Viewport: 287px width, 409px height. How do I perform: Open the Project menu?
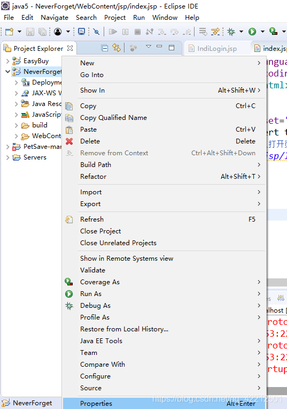coord(115,18)
